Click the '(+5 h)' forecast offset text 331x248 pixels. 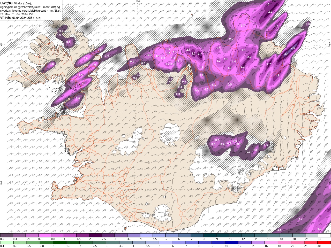[x=37, y=18]
